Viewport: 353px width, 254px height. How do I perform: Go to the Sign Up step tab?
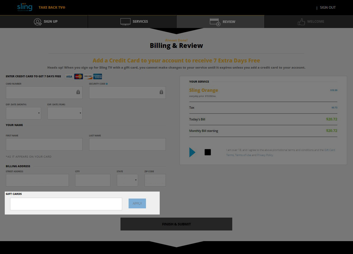point(44,22)
